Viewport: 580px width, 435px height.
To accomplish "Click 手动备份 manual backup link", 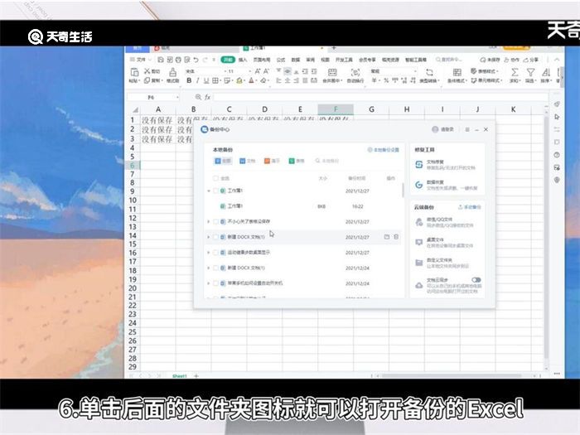I will pyautogui.click(x=470, y=207).
